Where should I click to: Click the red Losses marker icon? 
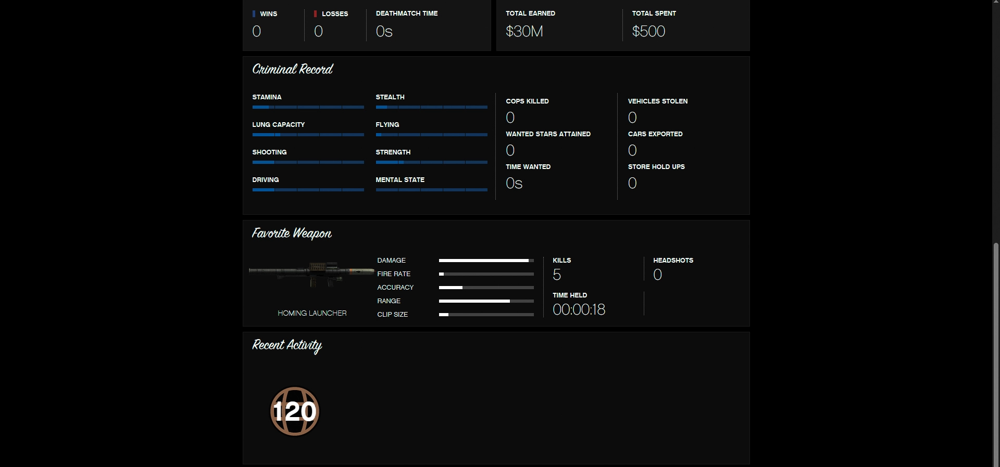[x=315, y=14]
